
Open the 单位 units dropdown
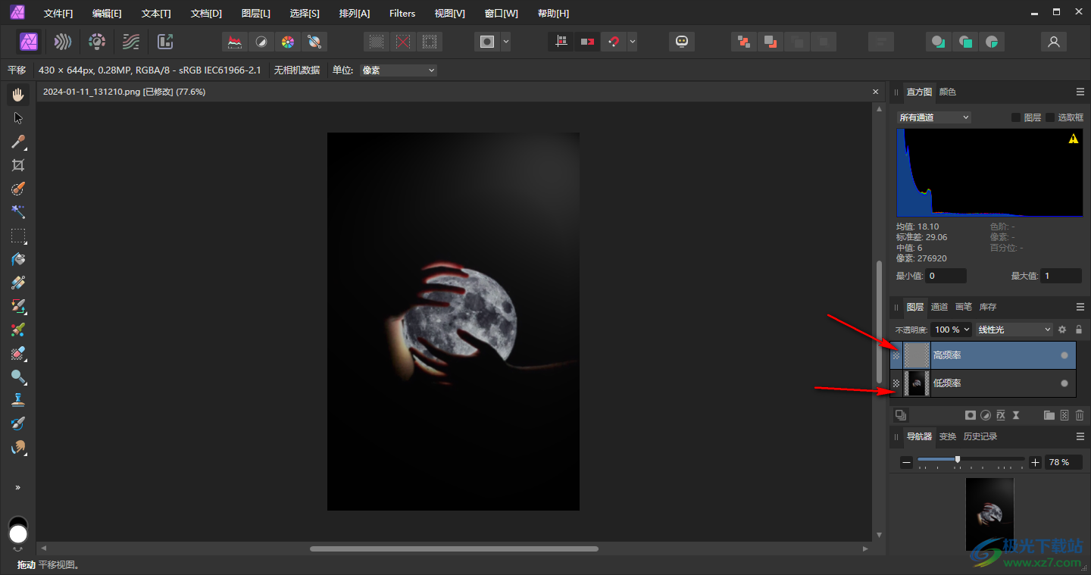click(399, 70)
